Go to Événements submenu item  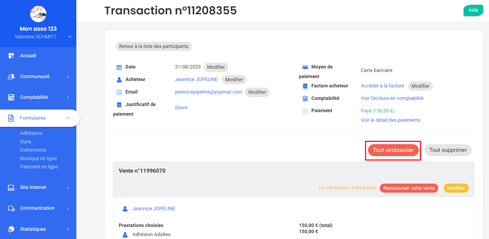(33, 150)
